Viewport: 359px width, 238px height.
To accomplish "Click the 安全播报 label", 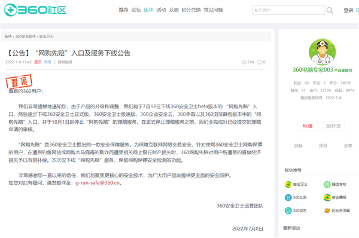I will pos(339,197).
